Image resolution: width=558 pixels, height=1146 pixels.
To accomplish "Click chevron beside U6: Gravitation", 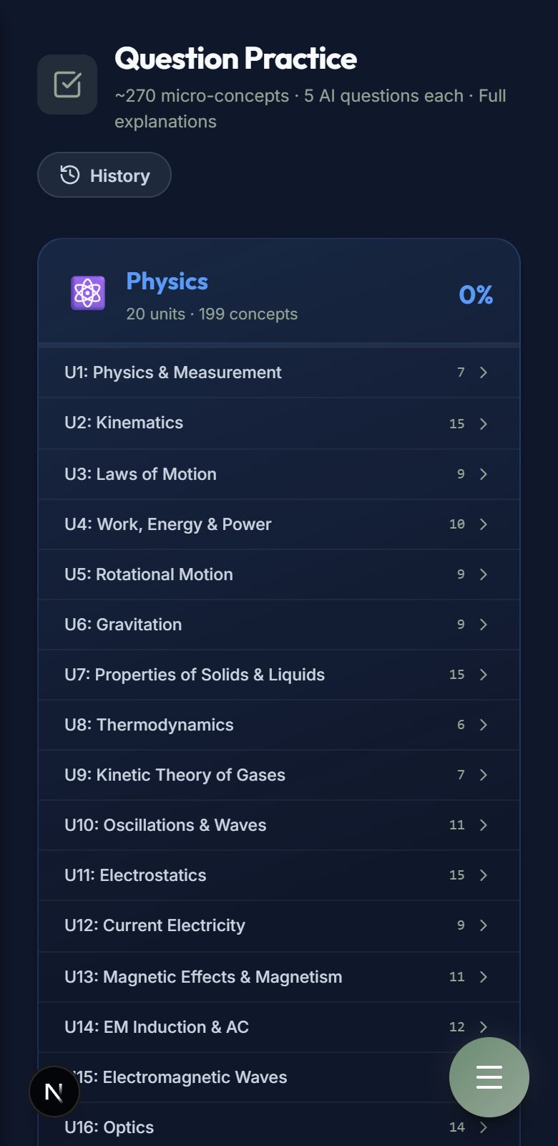I will (x=484, y=625).
